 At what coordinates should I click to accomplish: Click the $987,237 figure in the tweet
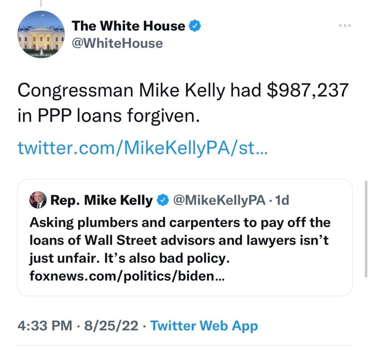pyautogui.click(x=308, y=91)
